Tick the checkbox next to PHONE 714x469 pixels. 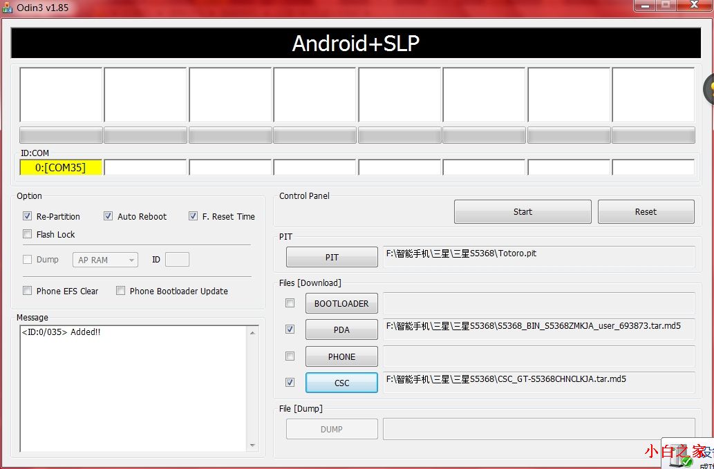click(290, 356)
